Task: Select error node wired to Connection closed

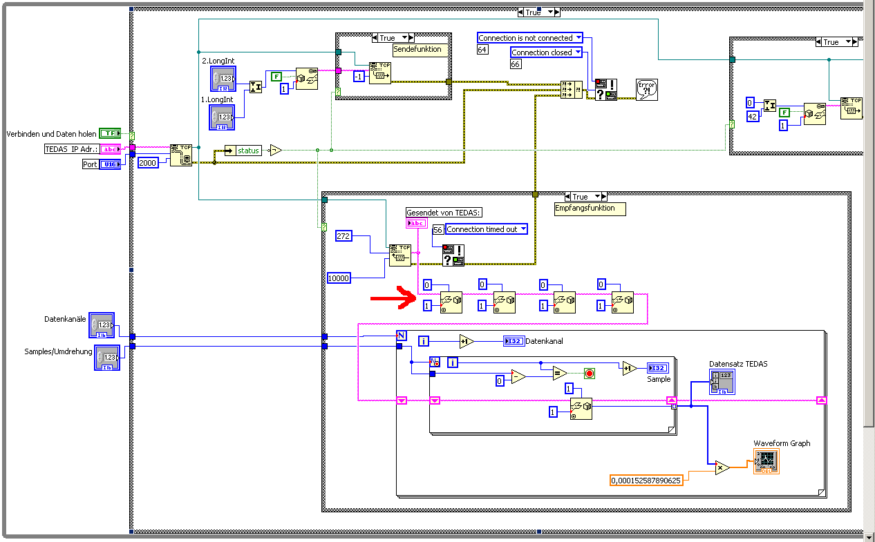Action: [x=605, y=90]
